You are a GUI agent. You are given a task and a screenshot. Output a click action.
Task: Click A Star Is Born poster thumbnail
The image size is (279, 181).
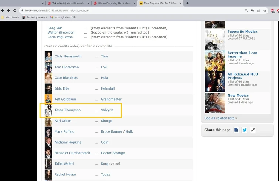tap(215, 39)
